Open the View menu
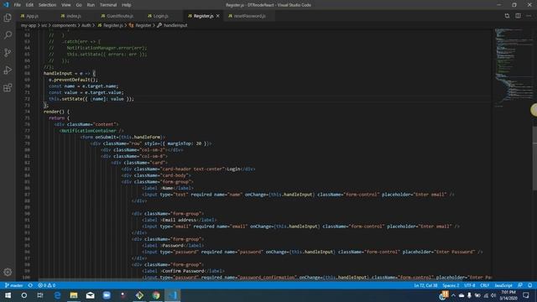This screenshot has height=302, width=537. tap(65, 5)
